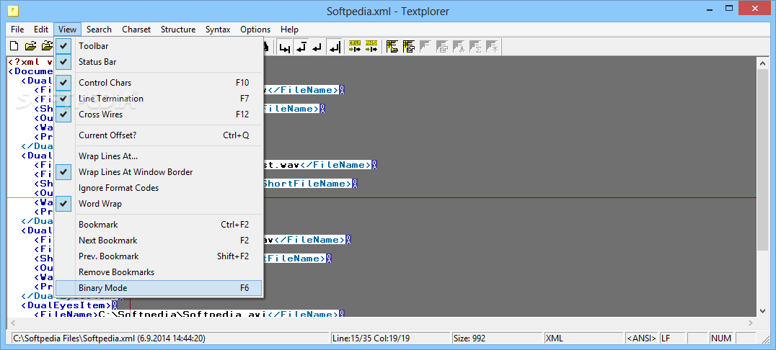Toggle Control Chars display off

159,83
